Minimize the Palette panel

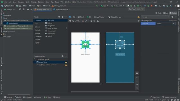[x=66, y=17]
